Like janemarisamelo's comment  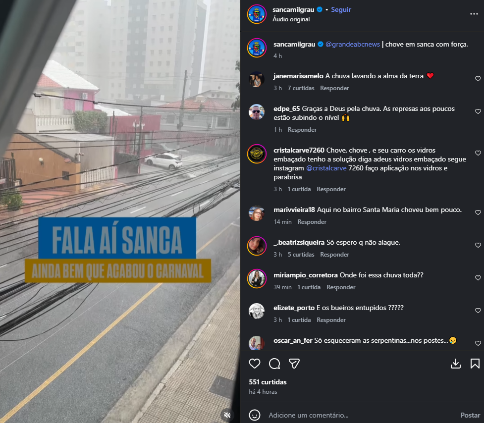click(x=478, y=79)
